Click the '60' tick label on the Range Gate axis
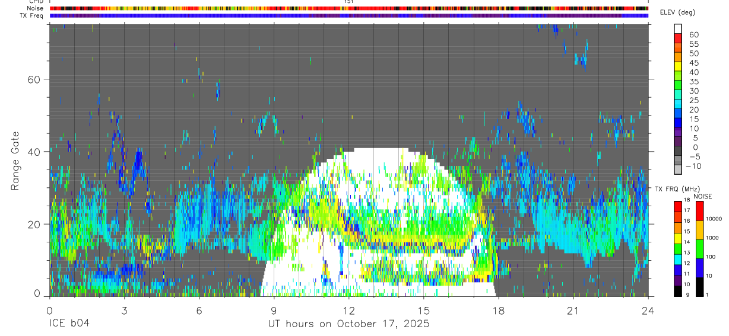Viewport: 729px width, 336px height. (x=34, y=79)
